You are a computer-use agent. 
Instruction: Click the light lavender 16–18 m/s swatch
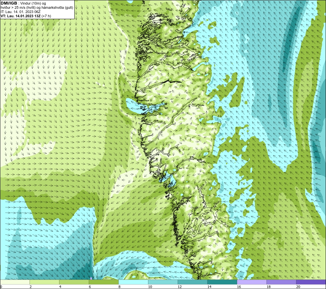tap(252, 282)
